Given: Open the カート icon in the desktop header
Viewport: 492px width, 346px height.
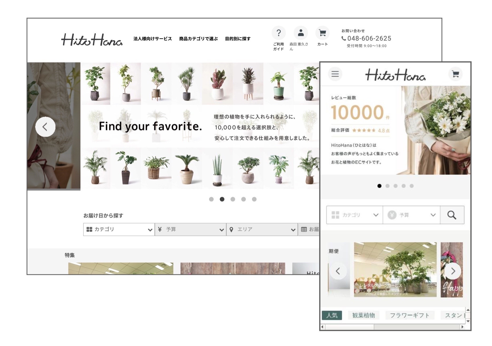Looking at the screenshot, I should pyautogui.click(x=322, y=33).
